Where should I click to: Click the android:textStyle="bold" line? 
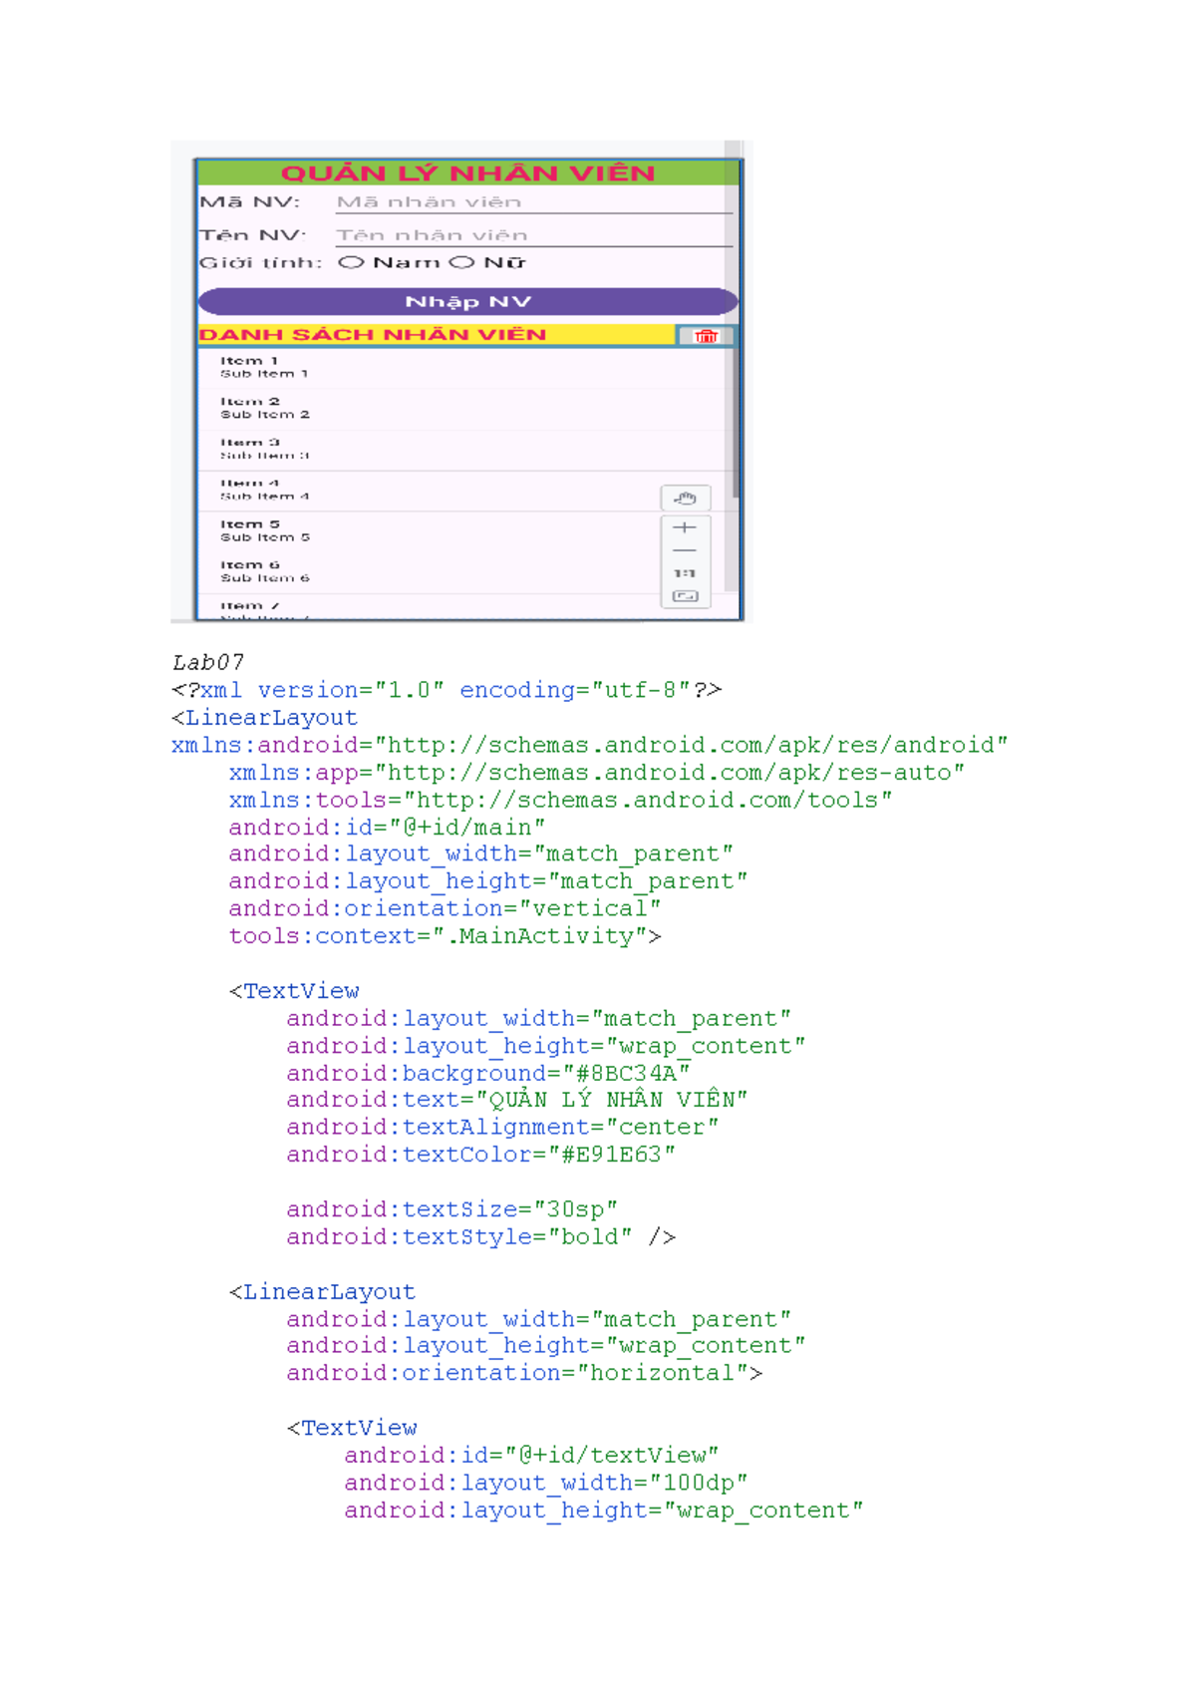pyautogui.click(x=480, y=1237)
